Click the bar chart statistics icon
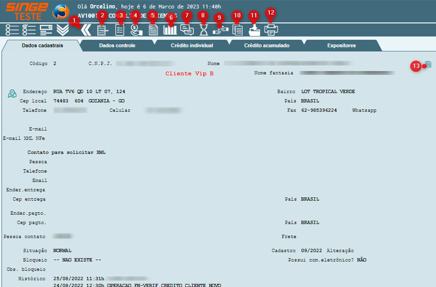 170,30
